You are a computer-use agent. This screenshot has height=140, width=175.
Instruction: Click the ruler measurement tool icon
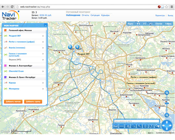pos(122,126)
